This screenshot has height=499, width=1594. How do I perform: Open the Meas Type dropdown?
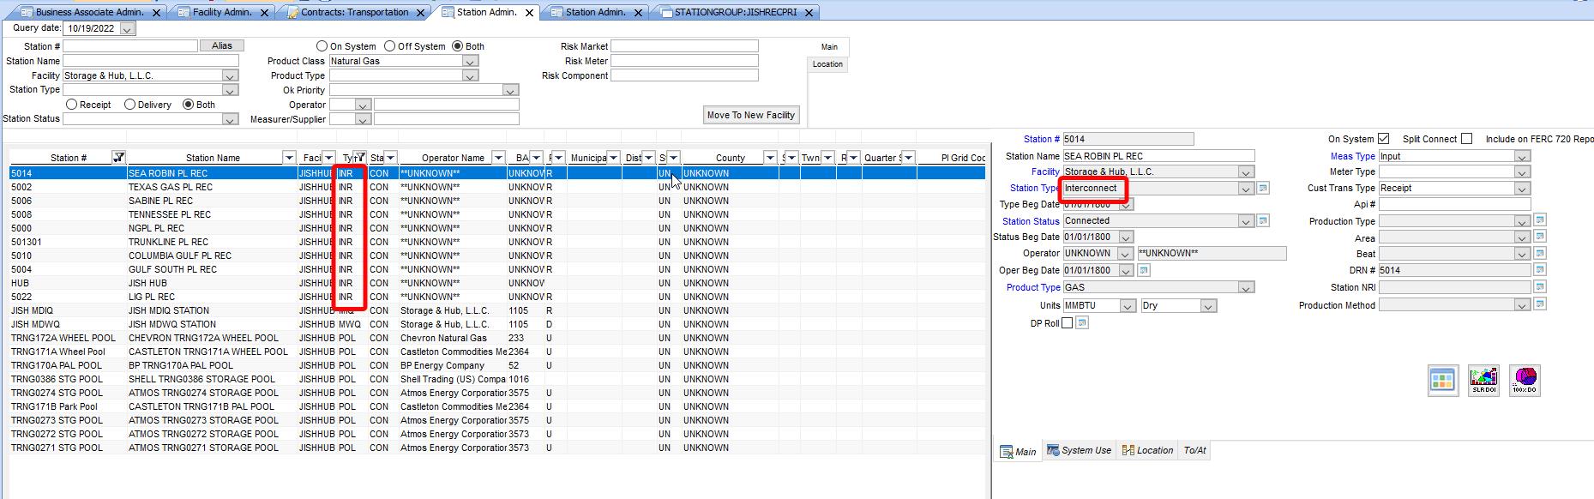tap(1521, 157)
